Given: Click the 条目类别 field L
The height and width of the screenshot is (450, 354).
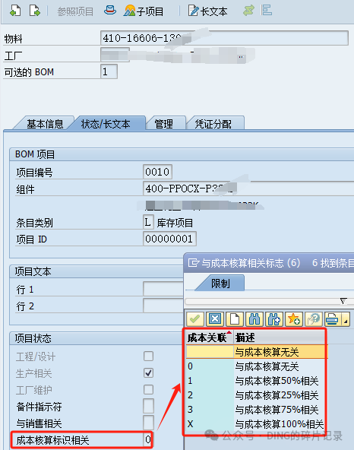Looking at the screenshot, I should [148, 222].
